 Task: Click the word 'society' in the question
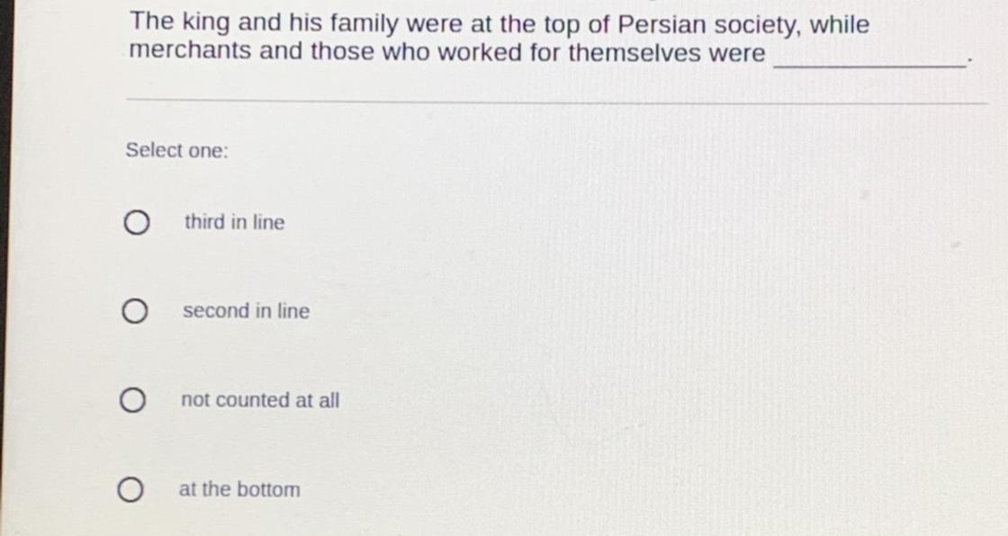758,24
